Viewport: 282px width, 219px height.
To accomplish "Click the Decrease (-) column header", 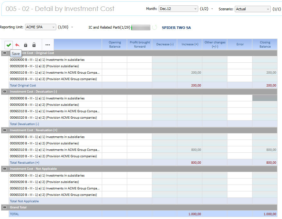I will point(165,44).
